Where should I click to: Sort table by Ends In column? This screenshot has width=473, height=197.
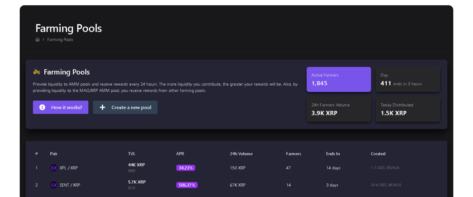pyautogui.click(x=333, y=154)
